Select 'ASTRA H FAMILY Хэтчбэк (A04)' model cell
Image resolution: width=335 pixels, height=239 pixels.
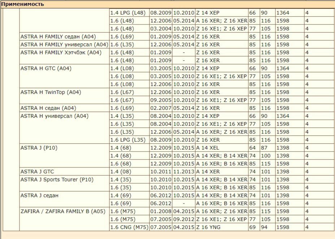point(64,56)
